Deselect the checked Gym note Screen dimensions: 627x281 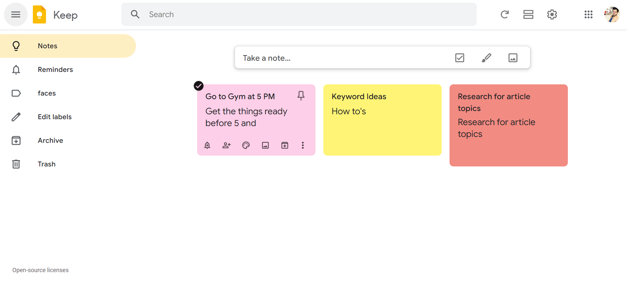tap(198, 86)
